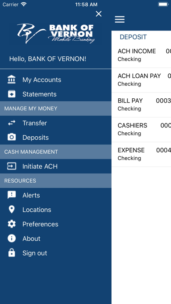
Task: Click the DEPOSIT heading text
Action: click(x=133, y=37)
